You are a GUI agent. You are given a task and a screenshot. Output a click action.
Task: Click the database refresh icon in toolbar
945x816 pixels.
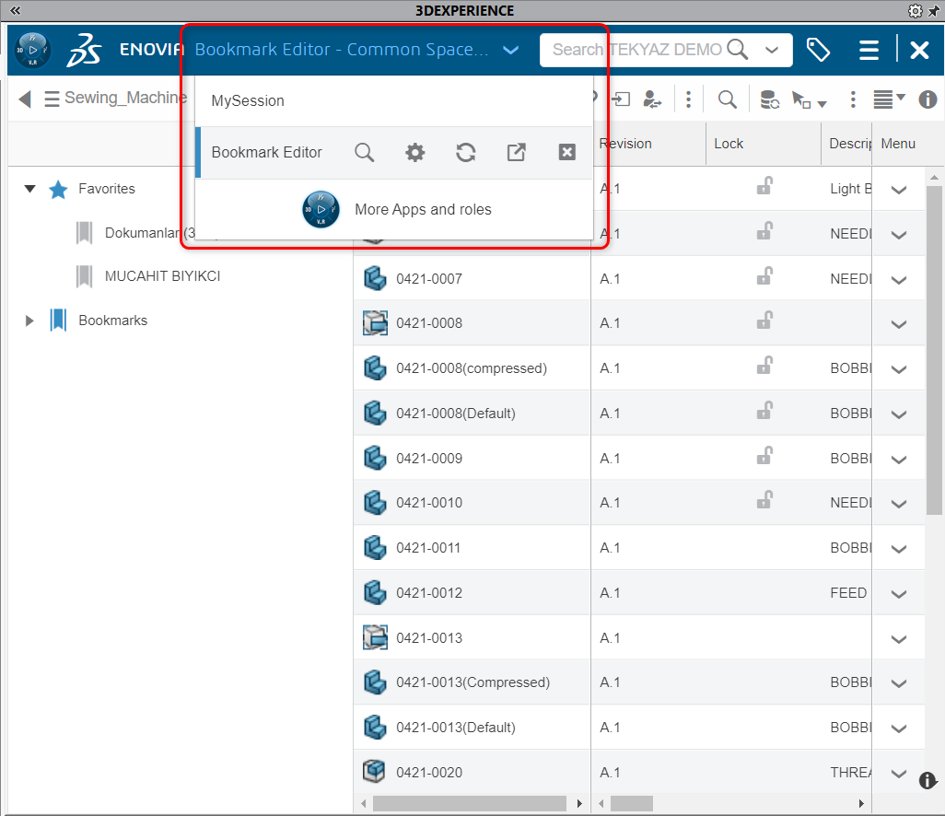tap(770, 99)
